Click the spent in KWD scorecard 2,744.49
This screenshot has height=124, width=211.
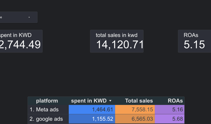click(21, 41)
